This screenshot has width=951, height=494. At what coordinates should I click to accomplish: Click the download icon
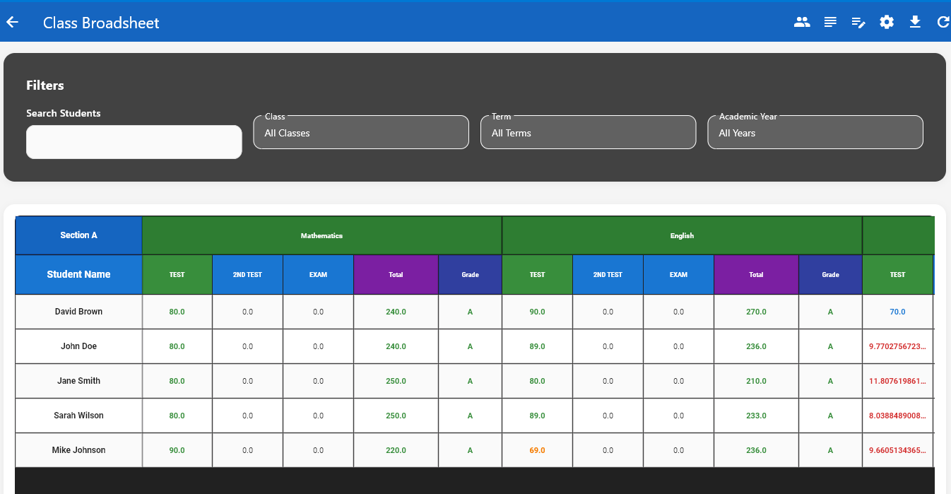915,23
